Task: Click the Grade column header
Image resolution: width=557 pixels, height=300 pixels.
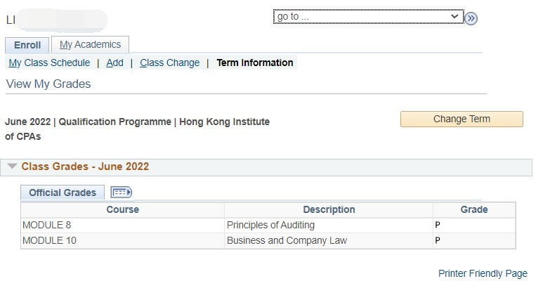Action: (473, 209)
